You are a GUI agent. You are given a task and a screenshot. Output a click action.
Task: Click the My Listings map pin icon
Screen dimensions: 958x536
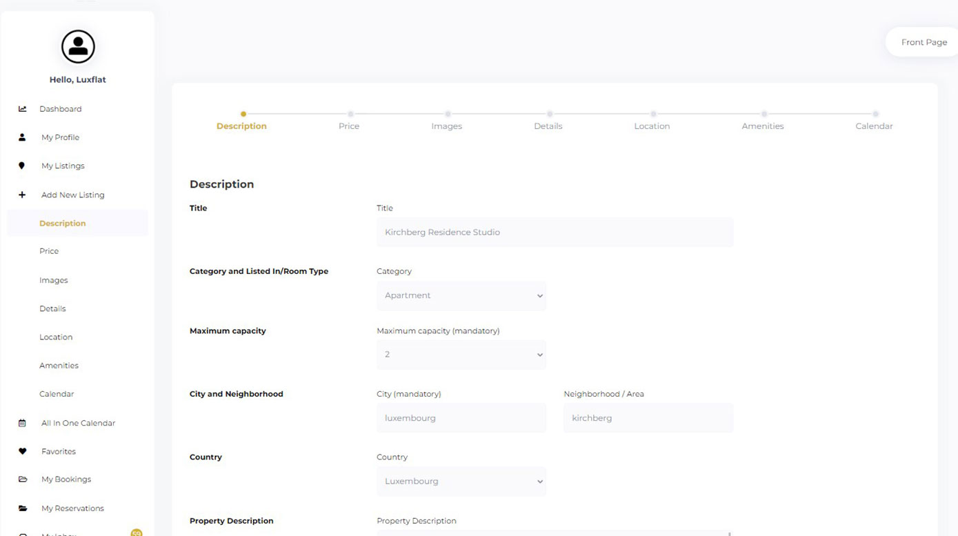tap(22, 166)
